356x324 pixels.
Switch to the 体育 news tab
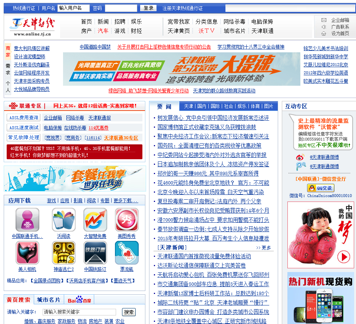point(255,106)
